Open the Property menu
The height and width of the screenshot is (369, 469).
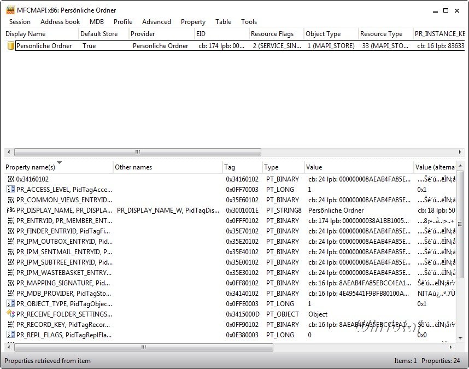pos(193,22)
